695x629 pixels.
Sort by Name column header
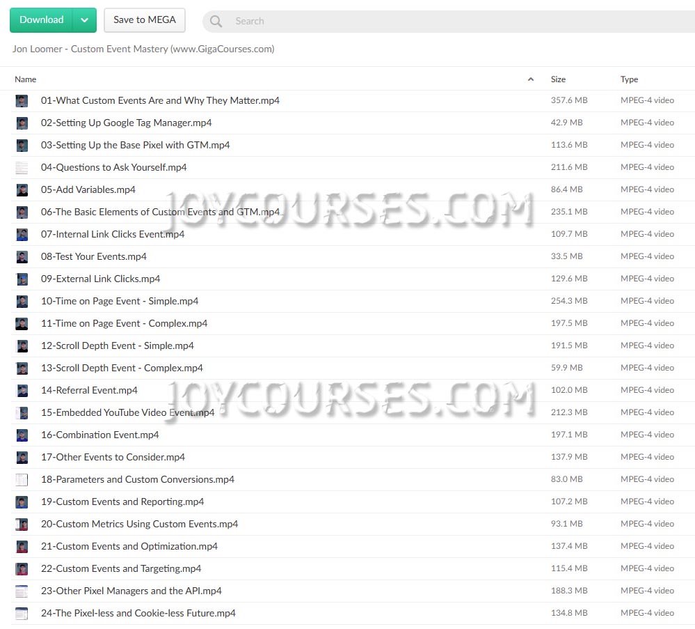click(25, 79)
